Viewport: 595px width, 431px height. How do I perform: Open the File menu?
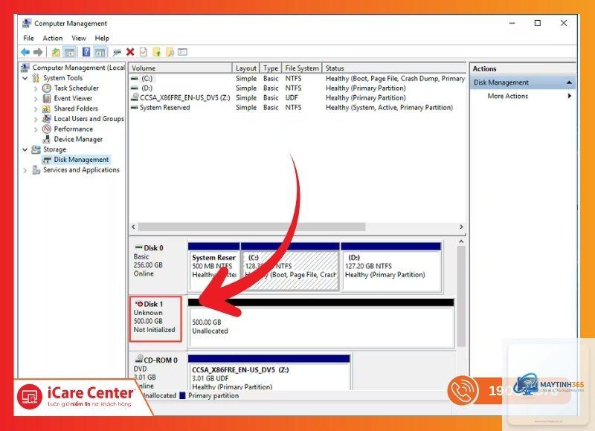pos(28,38)
